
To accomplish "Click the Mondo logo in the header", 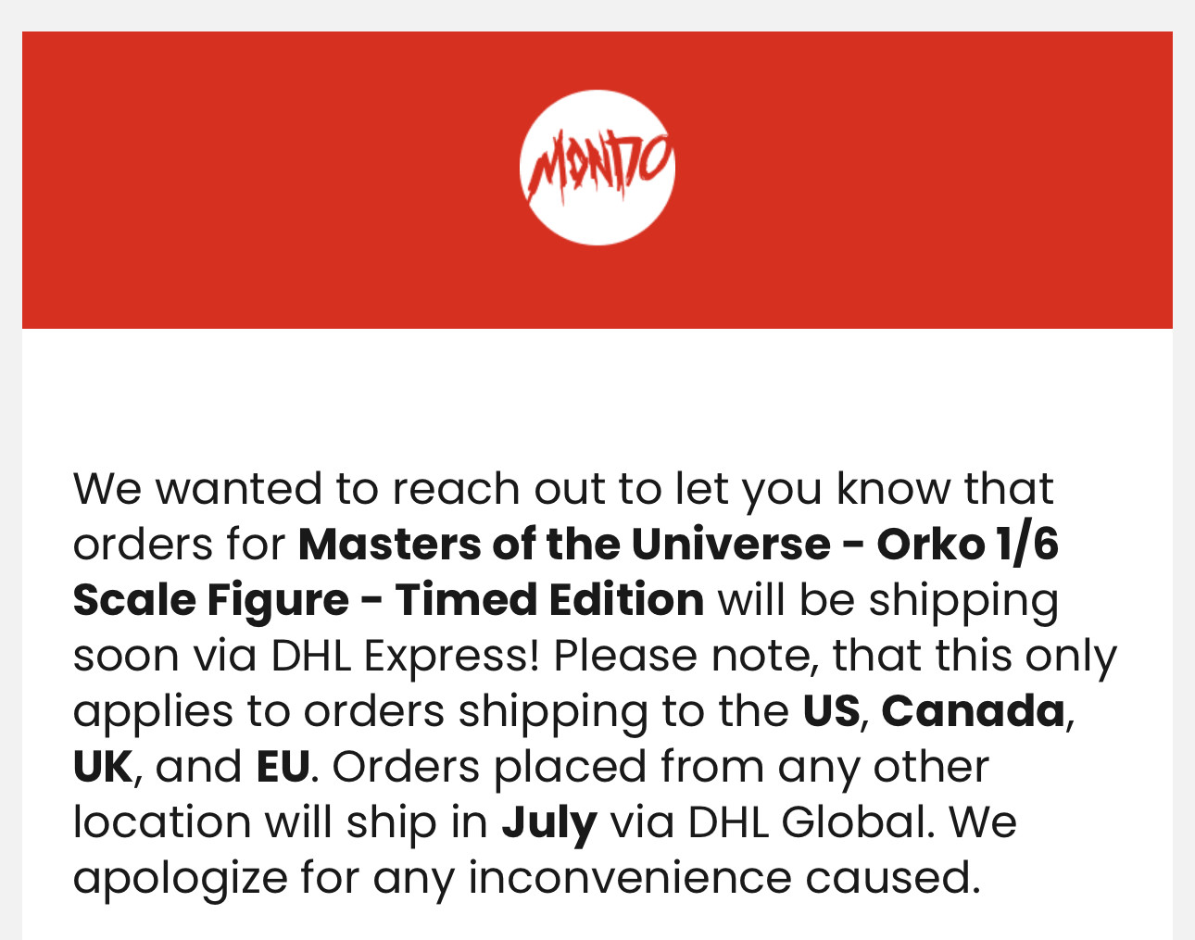I will pyautogui.click(x=597, y=168).
